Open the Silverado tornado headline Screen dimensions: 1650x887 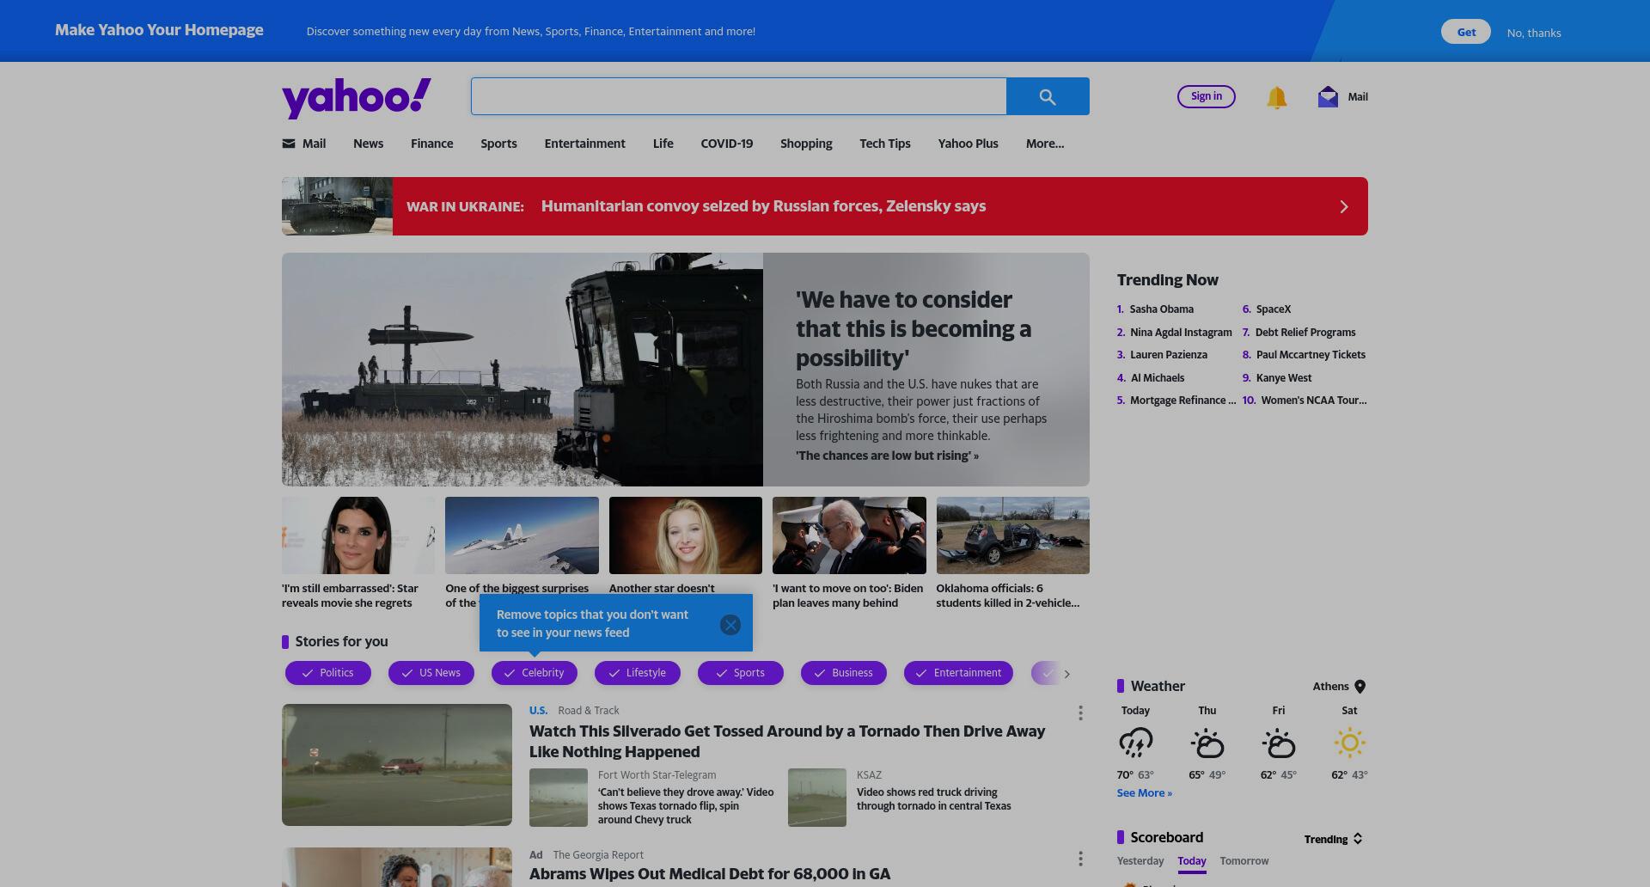pyautogui.click(x=787, y=742)
